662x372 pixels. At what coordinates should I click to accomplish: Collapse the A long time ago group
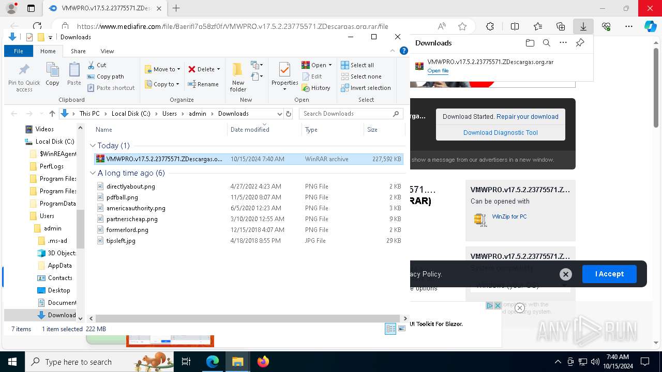[x=93, y=173]
